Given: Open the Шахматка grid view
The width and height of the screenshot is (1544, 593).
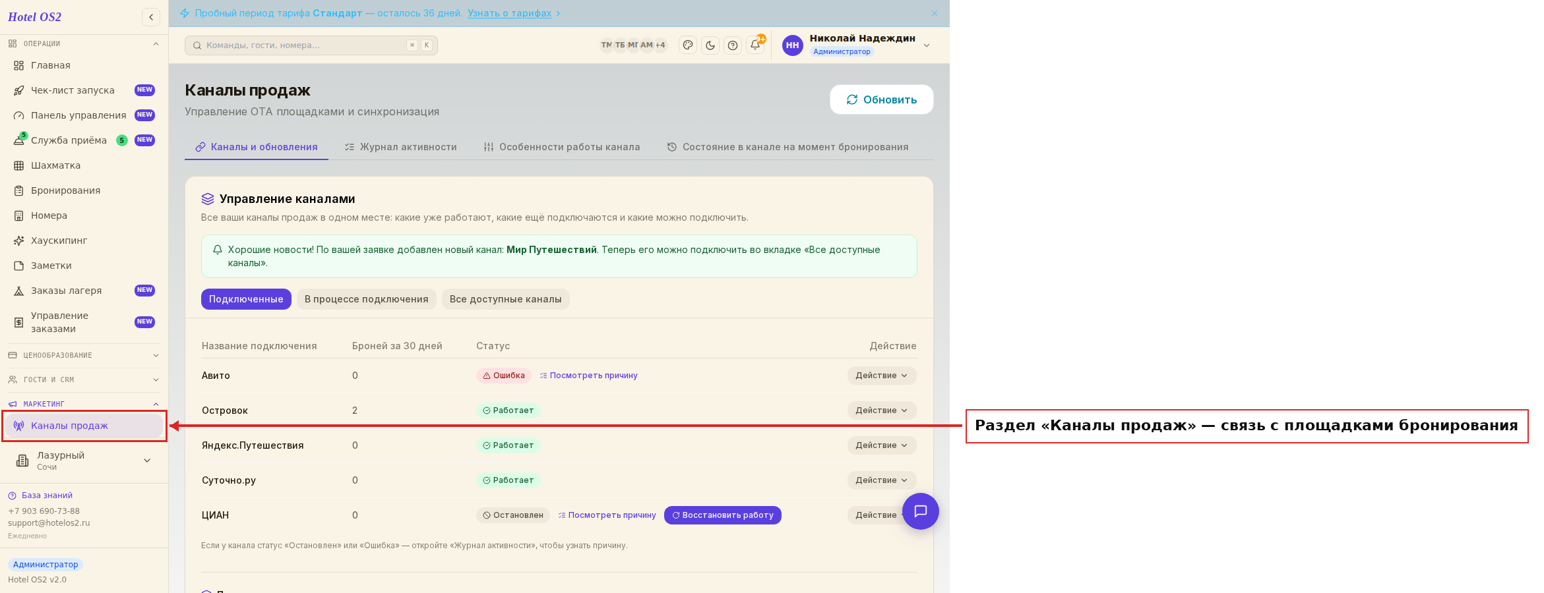Looking at the screenshot, I should [x=84, y=165].
